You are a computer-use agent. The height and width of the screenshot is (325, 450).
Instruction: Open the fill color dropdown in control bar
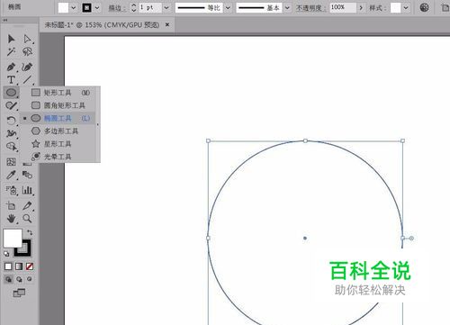coord(74,8)
